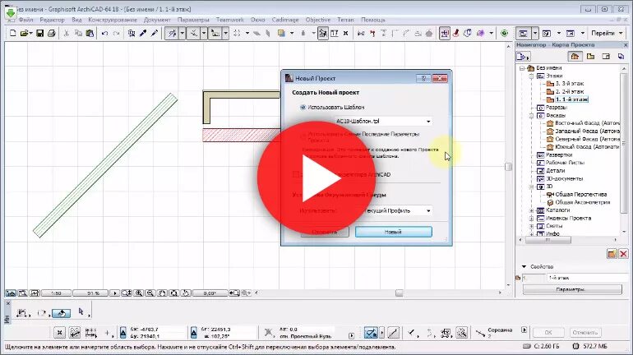Open the Редактор menu

52,20
